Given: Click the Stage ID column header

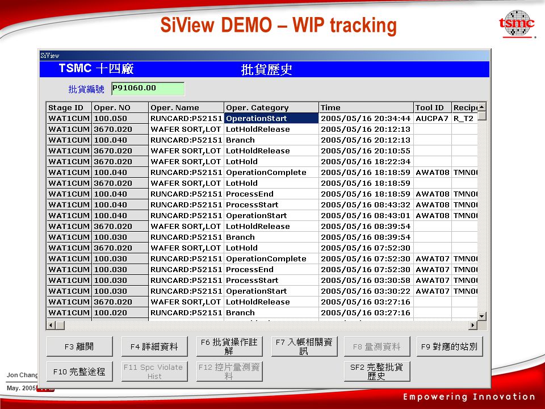Looking at the screenshot, I should click(x=69, y=107).
